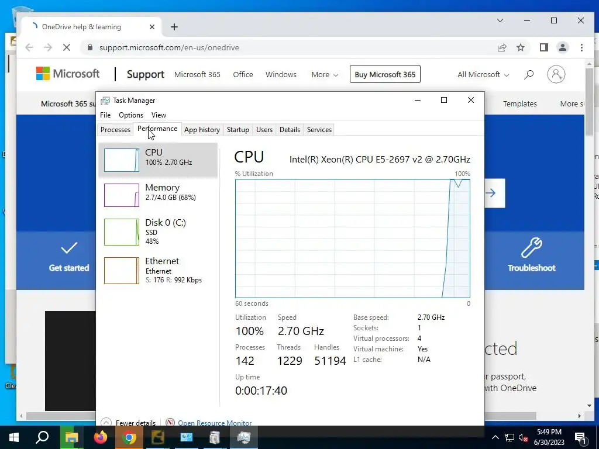Stop loading the Chrome page

67,47
